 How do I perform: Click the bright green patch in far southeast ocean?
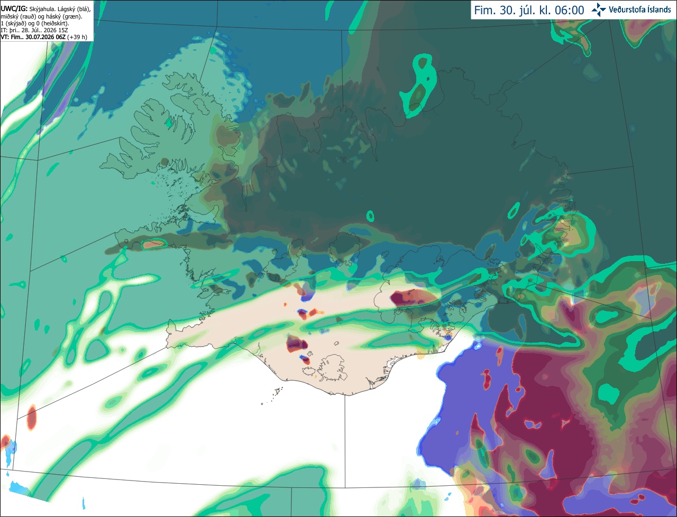[608, 394]
